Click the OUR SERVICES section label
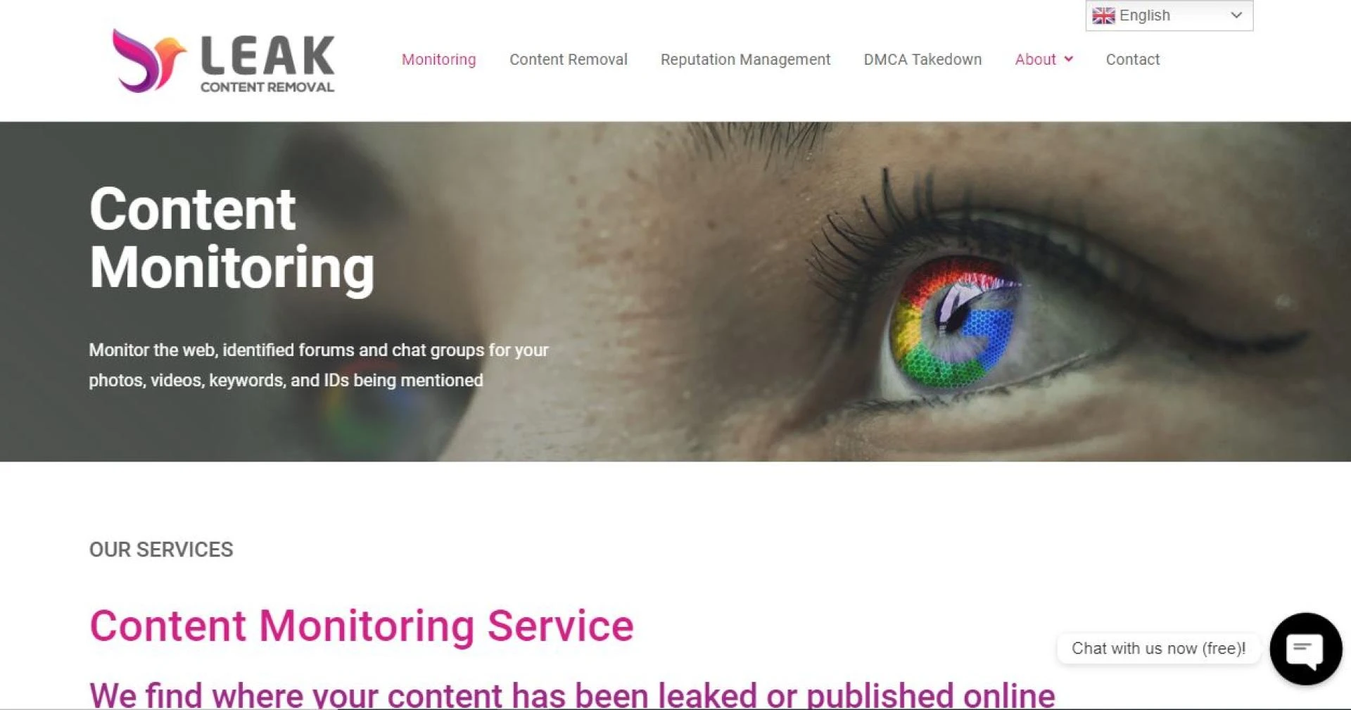The width and height of the screenshot is (1351, 710). coord(161,549)
